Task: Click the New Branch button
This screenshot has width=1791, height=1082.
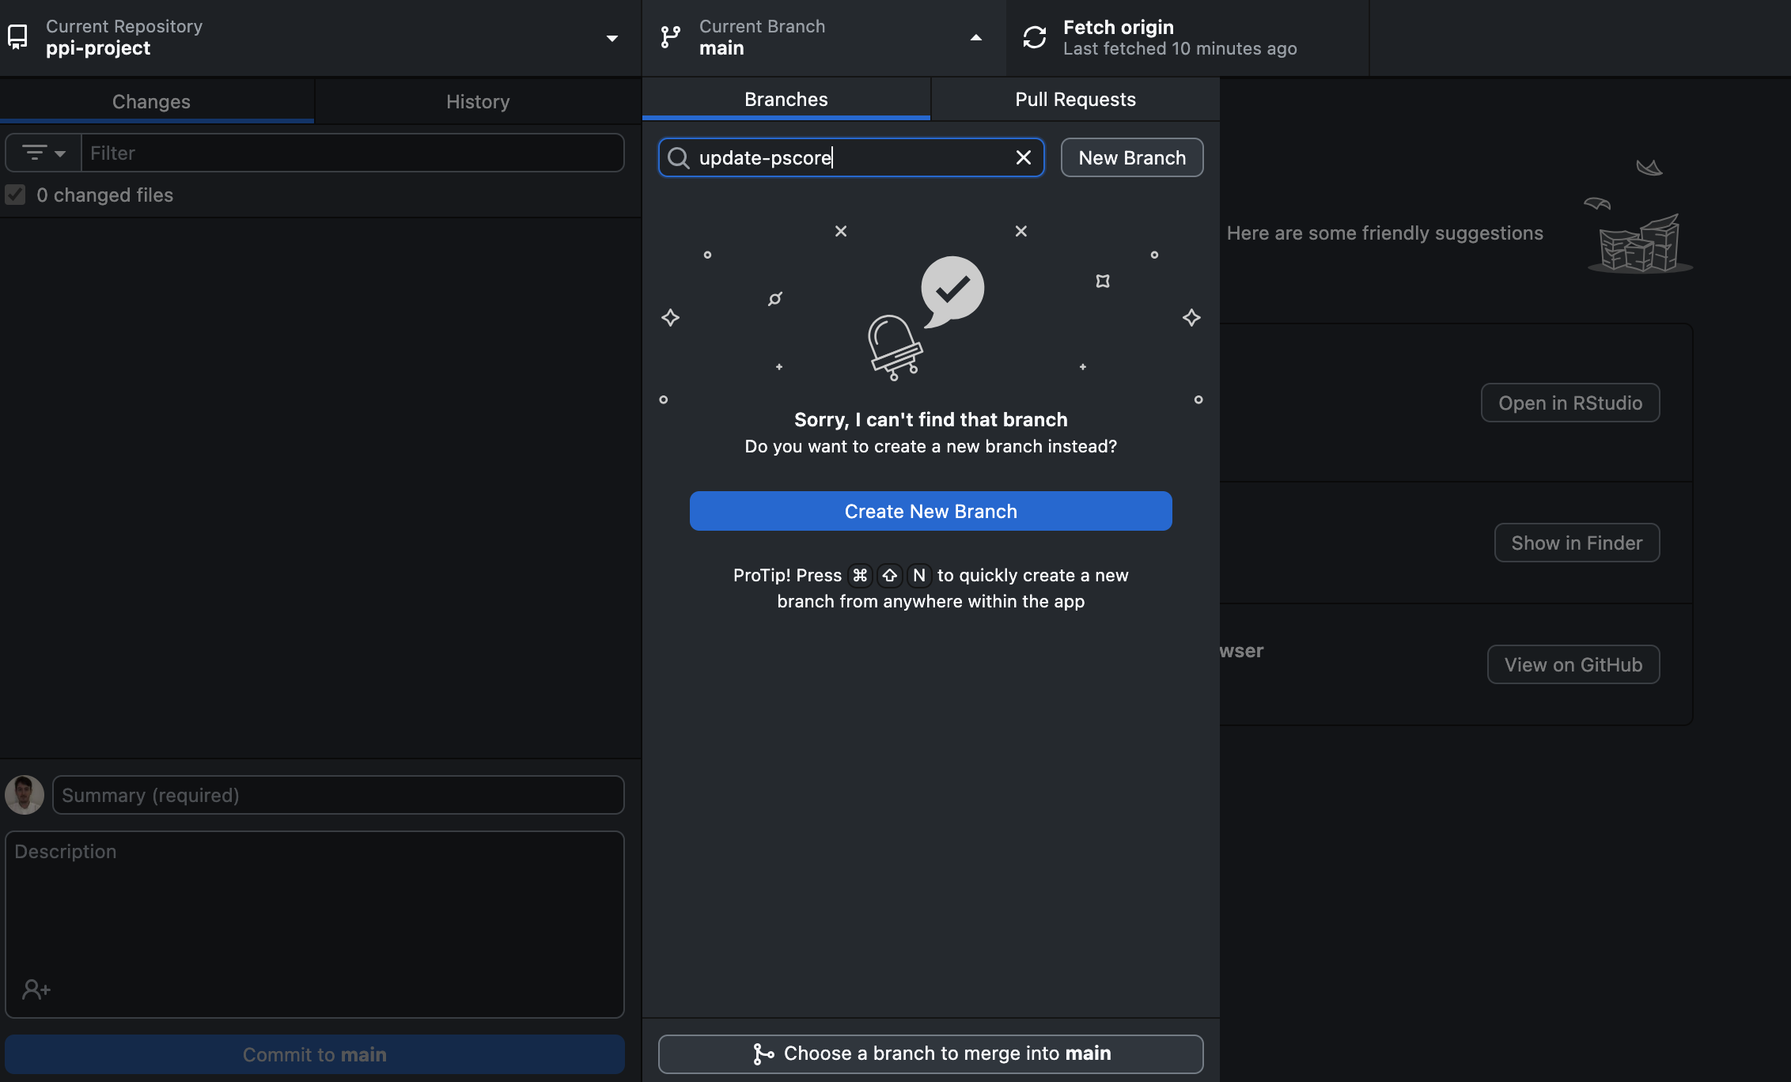Action: pyautogui.click(x=1131, y=157)
